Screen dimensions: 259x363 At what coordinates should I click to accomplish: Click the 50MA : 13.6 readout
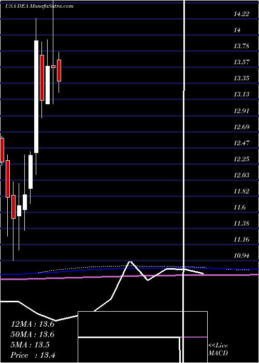(x=33, y=334)
